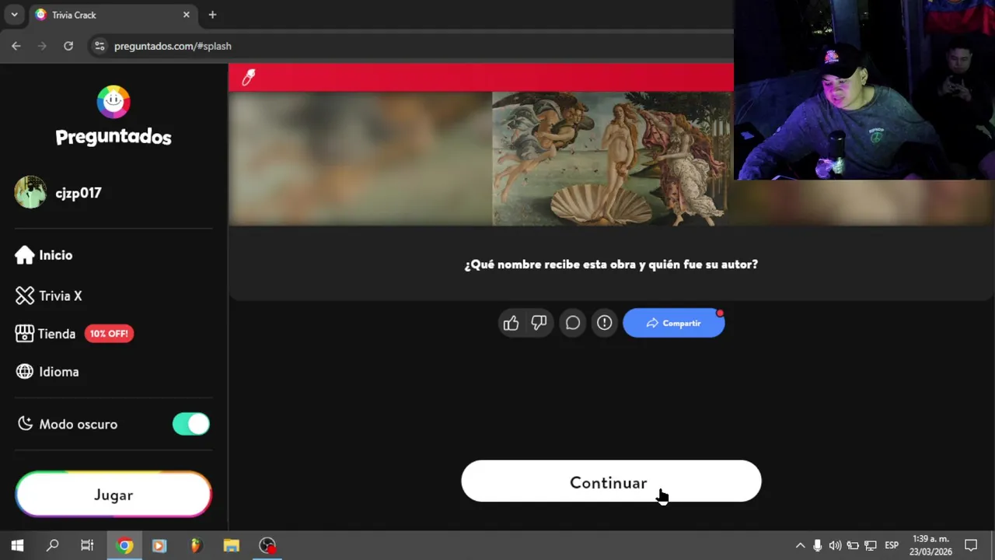Click the microphone tray icon
The image size is (995, 560).
(817, 545)
